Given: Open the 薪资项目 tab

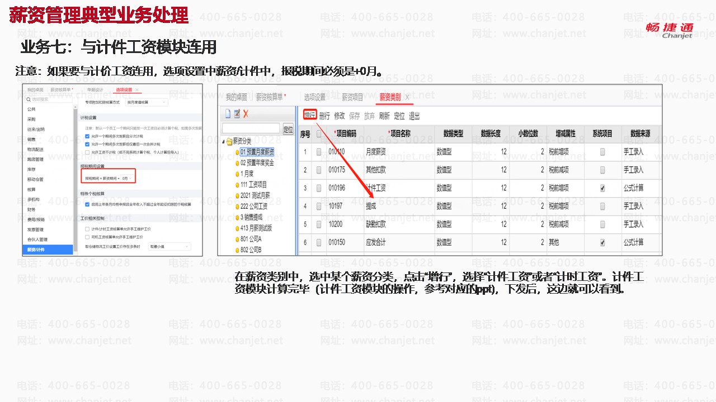Looking at the screenshot, I should pos(352,97).
